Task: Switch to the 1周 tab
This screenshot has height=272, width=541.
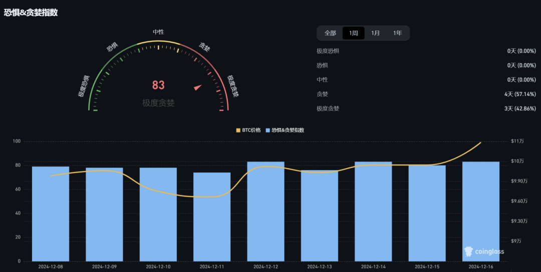Action: 354,33
